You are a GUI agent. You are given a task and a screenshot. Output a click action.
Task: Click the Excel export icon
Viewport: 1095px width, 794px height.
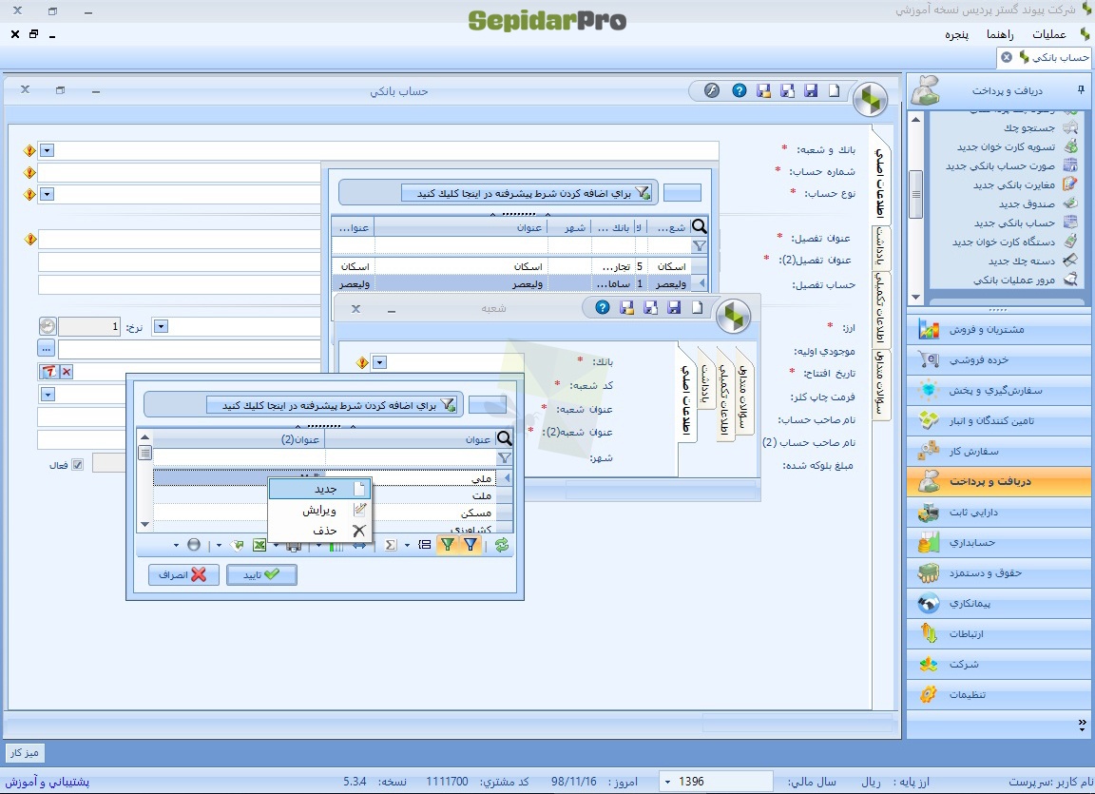click(259, 546)
